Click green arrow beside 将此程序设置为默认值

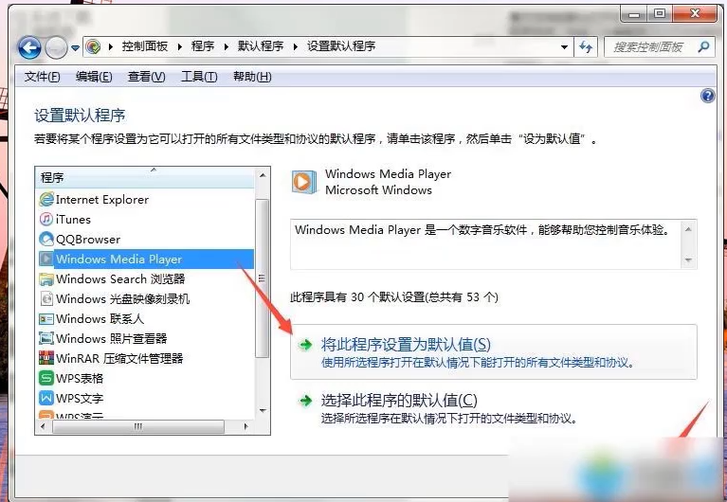coord(305,345)
